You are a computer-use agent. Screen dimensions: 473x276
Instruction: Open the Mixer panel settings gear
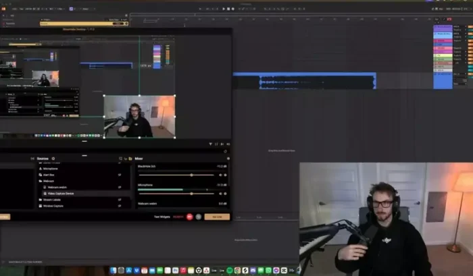228,159
